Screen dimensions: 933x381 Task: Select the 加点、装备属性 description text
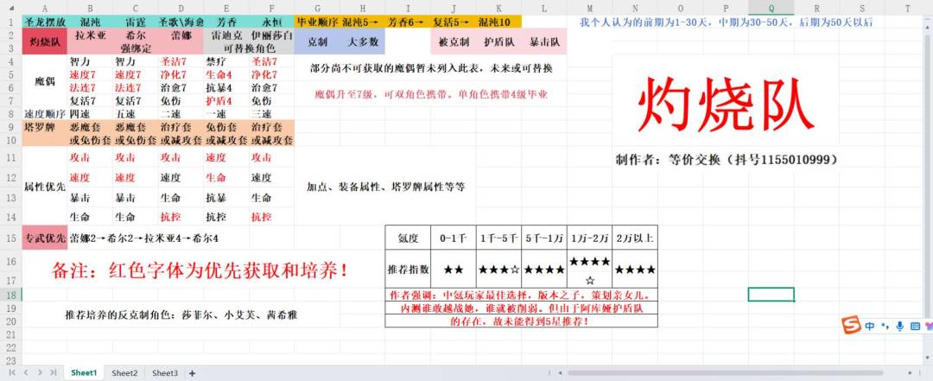coord(385,187)
